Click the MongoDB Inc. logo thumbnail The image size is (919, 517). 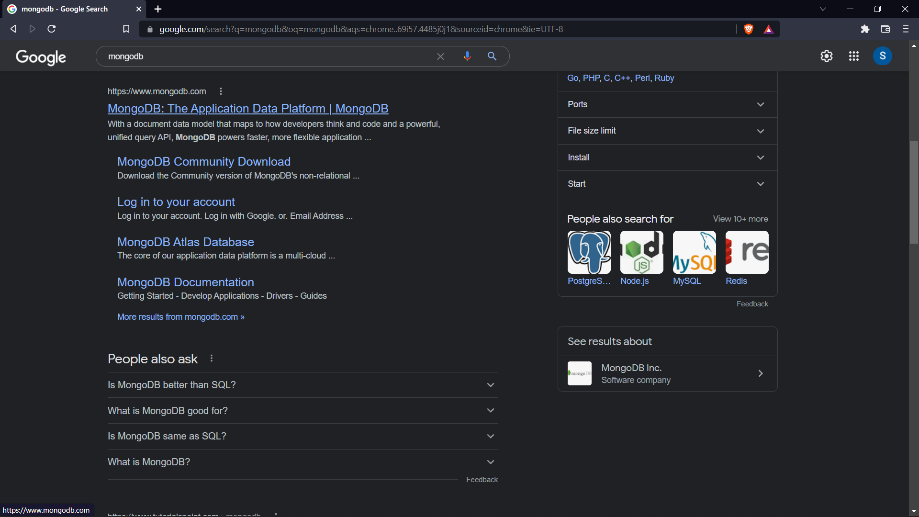[580, 373]
